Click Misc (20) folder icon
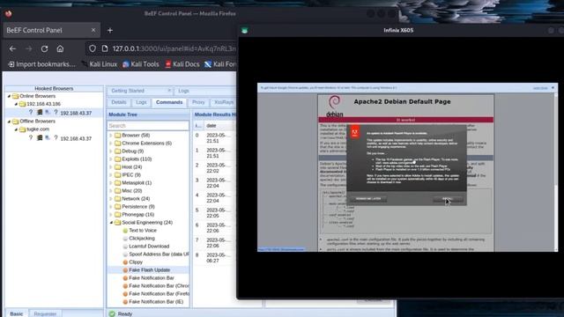The height and width of the screenshot is (317, 564). (117, 191)
